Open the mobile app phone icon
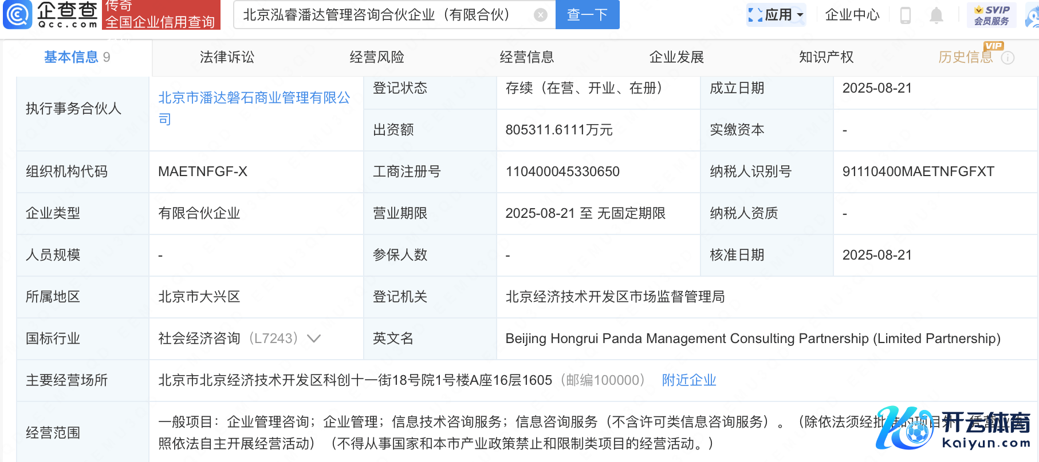 tap(906, 15)
